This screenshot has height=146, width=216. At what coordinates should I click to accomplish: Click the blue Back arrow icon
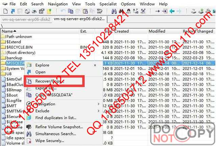coord(172,11)
